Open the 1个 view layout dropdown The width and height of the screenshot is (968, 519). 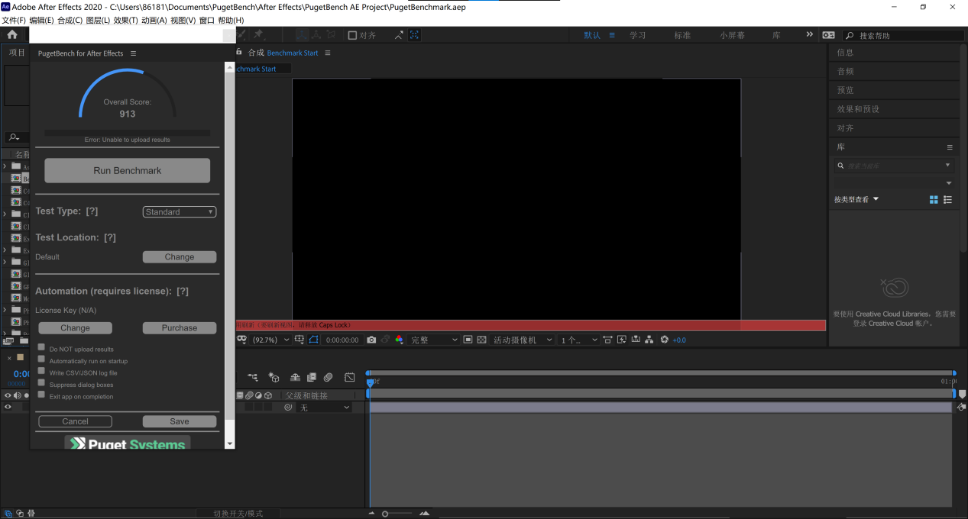click(x=578, y=340)
